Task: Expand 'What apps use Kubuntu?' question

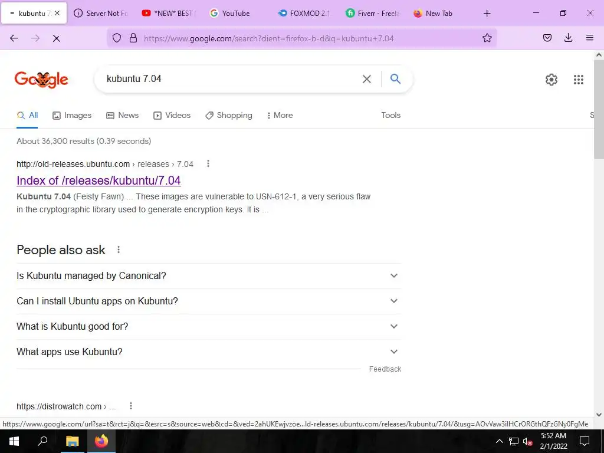Action: click(209, 352)
